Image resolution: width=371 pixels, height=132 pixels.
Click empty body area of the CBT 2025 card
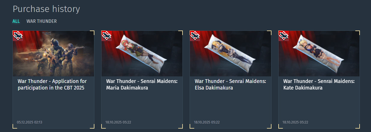(x=54, y=105)
